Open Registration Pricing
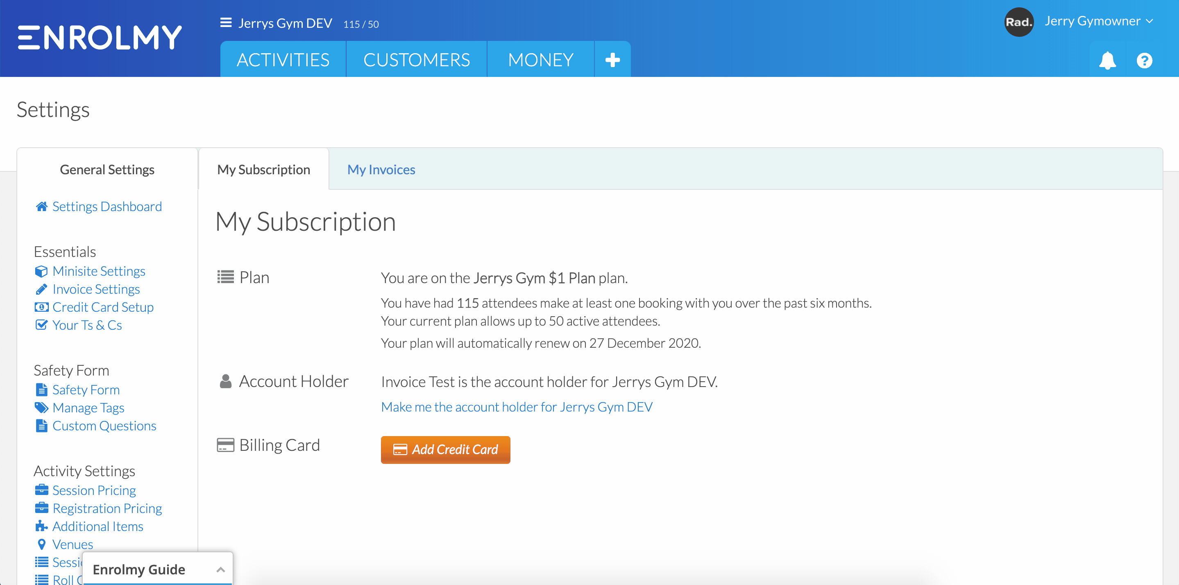1179x585 pixels. pos(107,508)
